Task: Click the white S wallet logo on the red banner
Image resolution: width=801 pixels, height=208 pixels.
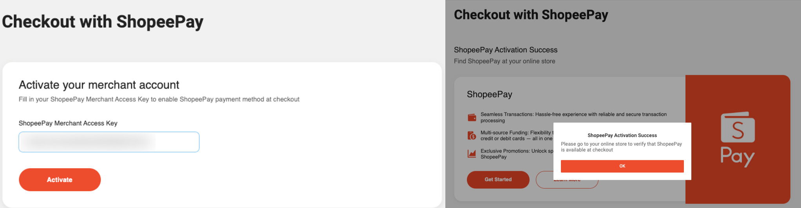Action: click(x=738, y=127)
